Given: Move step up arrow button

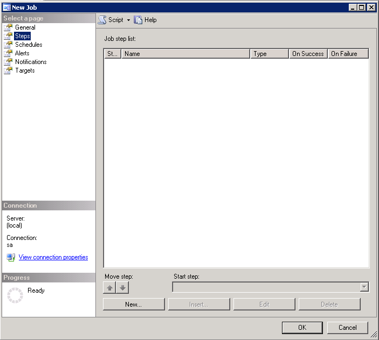Looking at the screenshot, I should click(x=109, y=288).
